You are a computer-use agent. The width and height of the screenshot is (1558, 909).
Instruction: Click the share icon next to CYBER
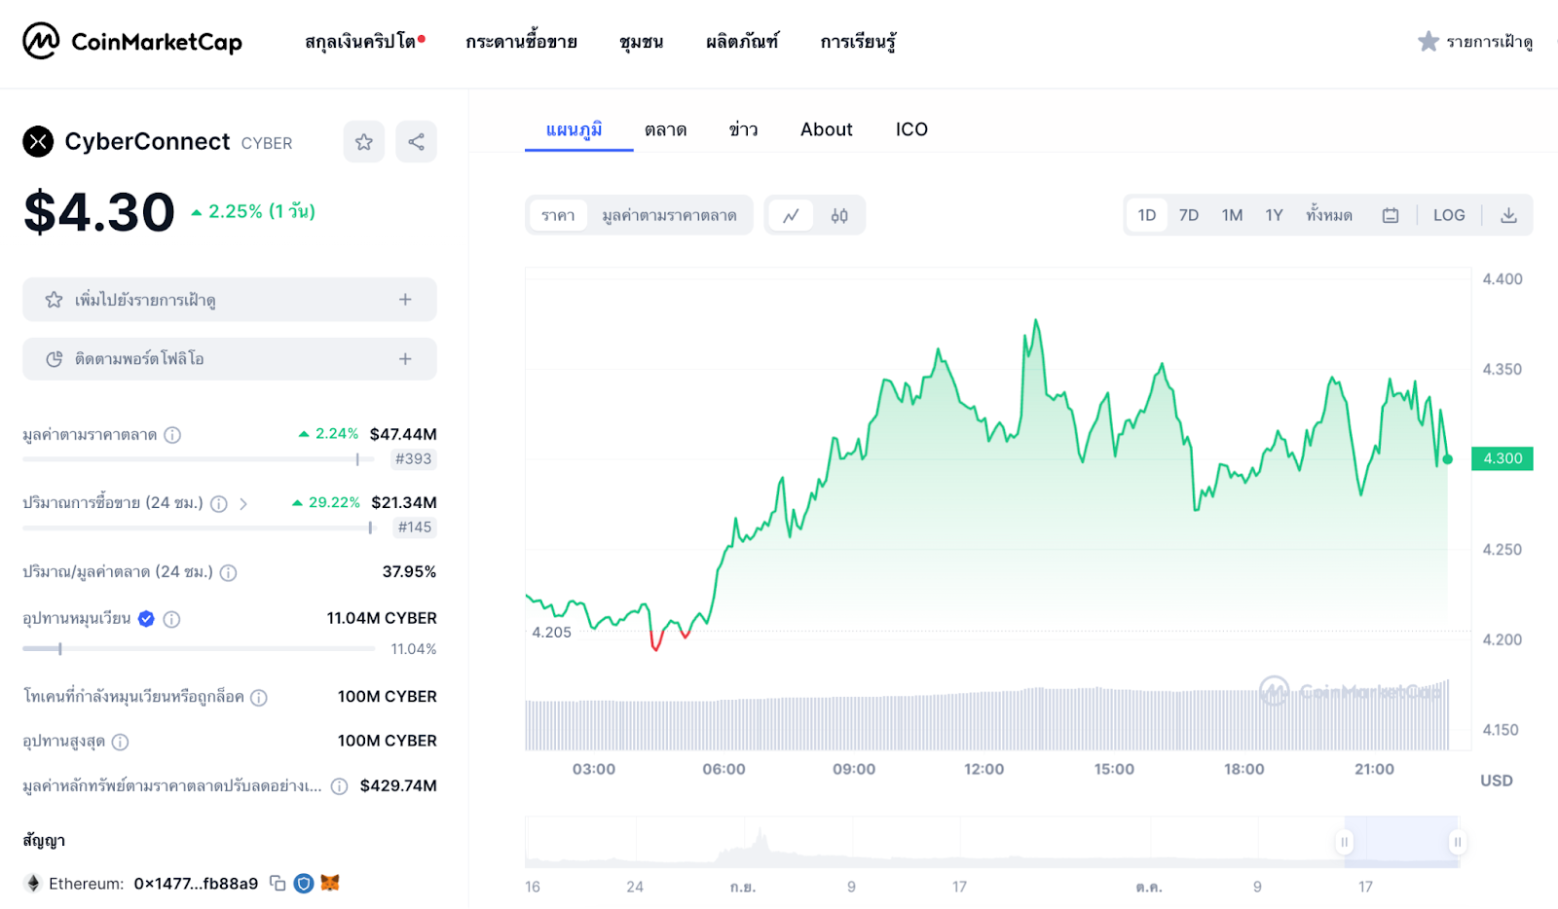coord(416,142)
